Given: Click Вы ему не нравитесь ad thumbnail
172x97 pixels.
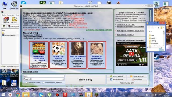Looking at the screenshot, I should click(x=97, y=48).
